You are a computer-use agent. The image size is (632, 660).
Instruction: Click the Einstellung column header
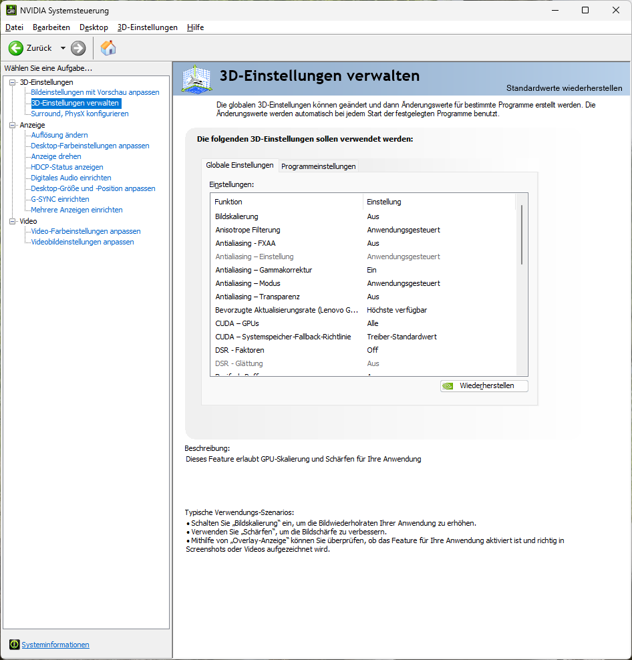439,202
